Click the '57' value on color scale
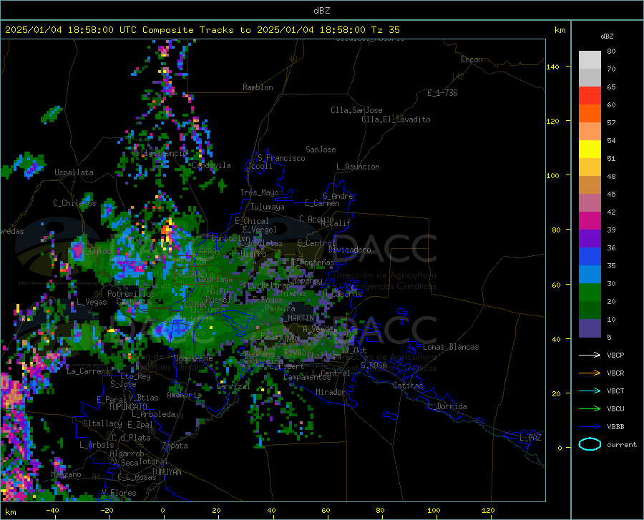 (x=611, y=123)
